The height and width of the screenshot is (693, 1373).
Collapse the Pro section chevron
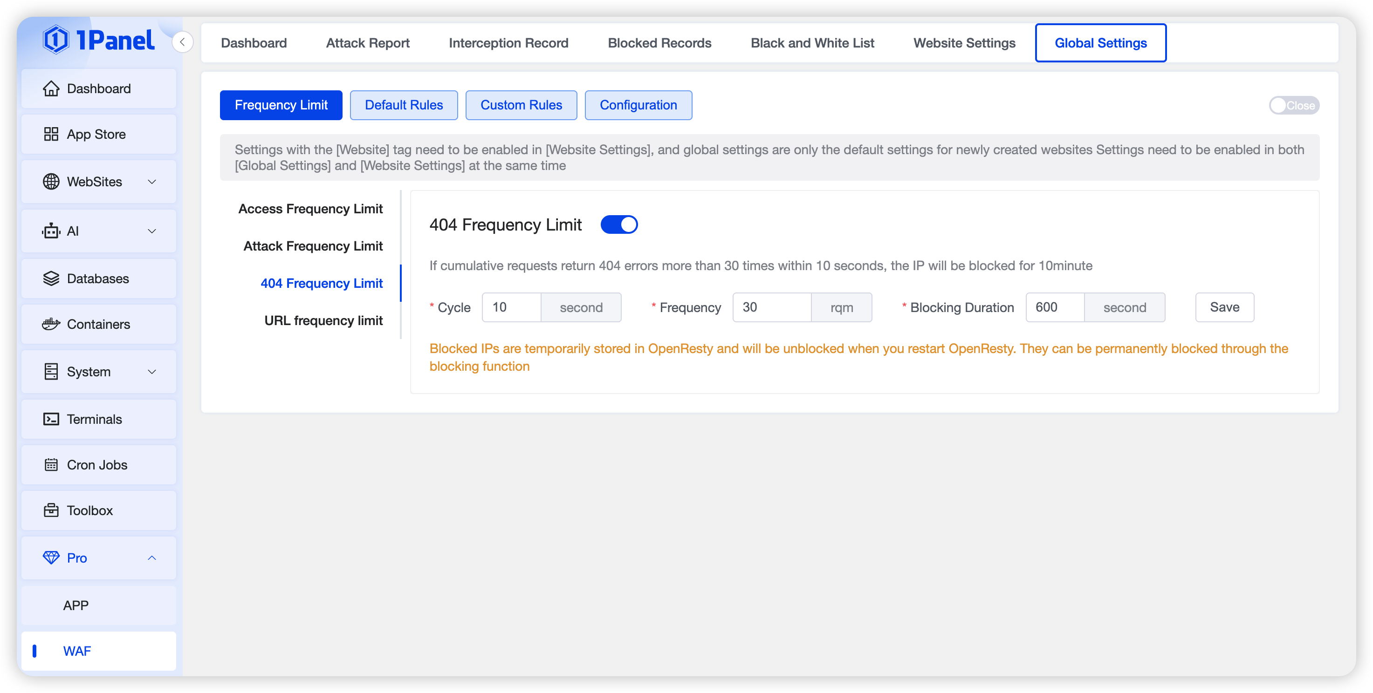coord(152,557)
